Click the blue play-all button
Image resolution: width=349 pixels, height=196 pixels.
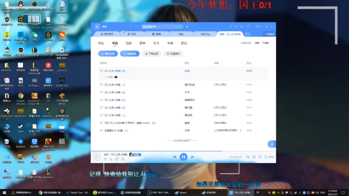[x=108, y=53]
